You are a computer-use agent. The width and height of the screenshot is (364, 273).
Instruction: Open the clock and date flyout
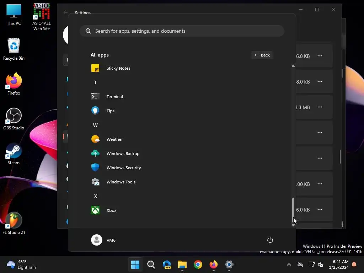point(339,264)
